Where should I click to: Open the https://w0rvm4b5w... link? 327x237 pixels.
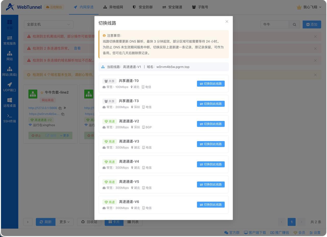pyautogui.click(x=44, y=114)
